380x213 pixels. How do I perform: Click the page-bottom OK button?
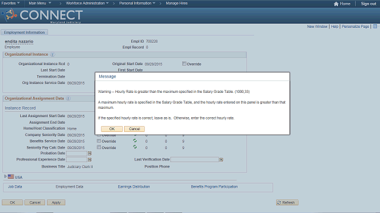click(x=12, y=202)
